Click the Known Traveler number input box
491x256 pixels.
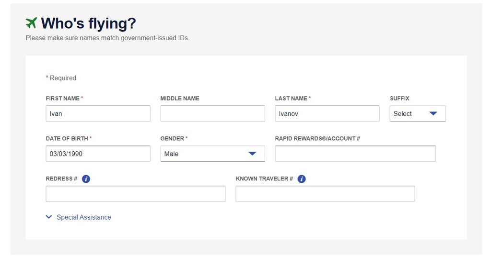point(326,194)
